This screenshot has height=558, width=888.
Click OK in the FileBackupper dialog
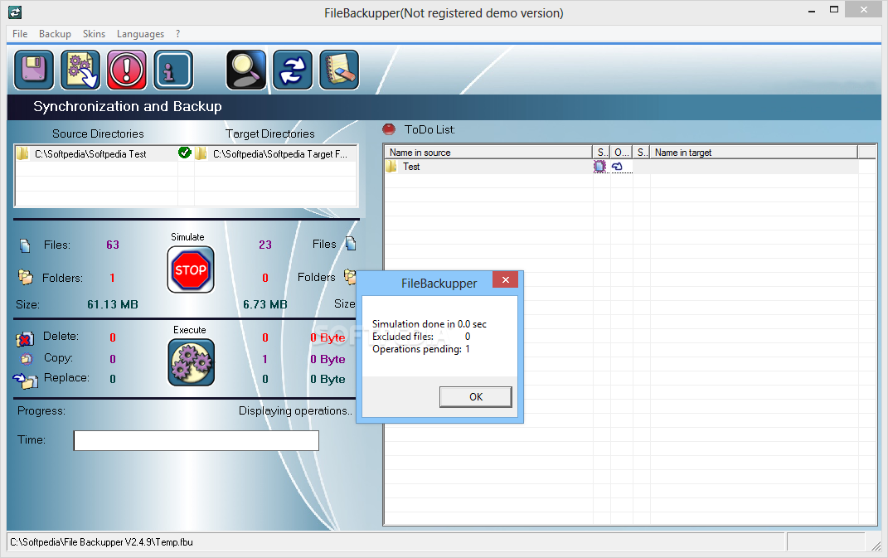point(476,396)
